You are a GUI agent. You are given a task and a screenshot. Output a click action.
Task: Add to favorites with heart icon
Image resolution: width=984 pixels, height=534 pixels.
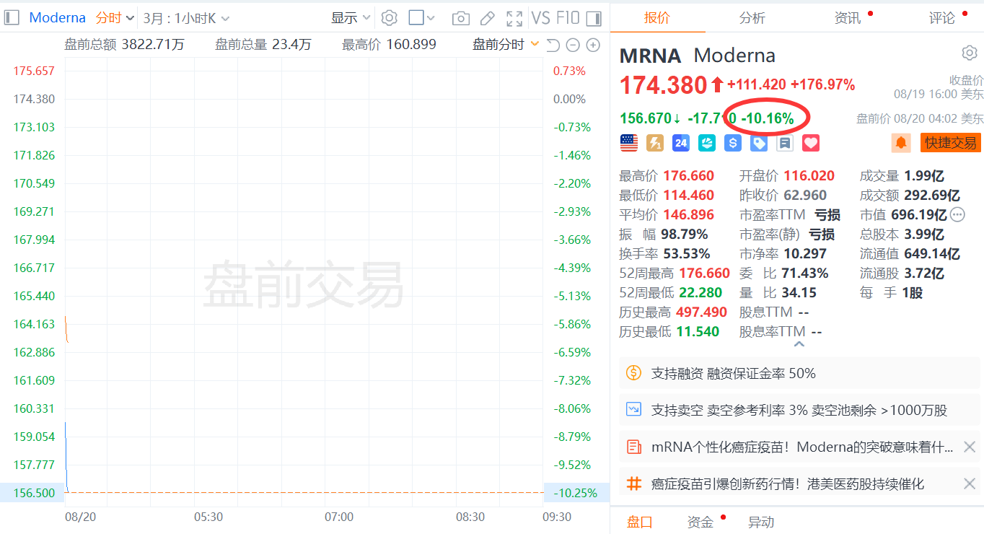click(811, 143)
